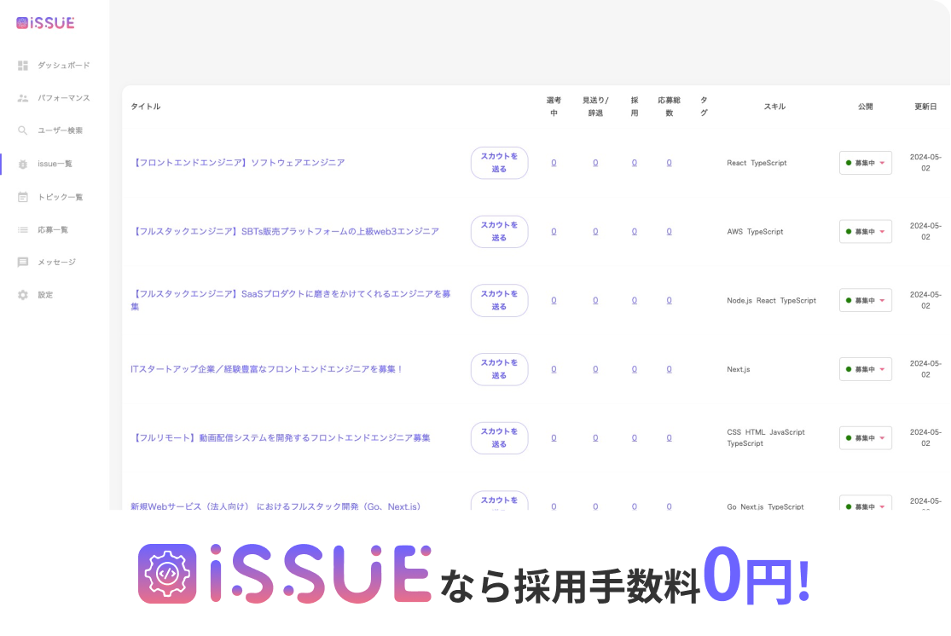
Task: Open トピック一覧 calendar icon
Action: (22, 196)
